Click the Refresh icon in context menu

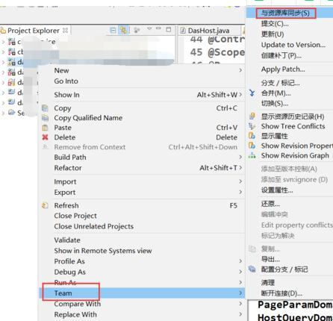(x=45, y=205)
